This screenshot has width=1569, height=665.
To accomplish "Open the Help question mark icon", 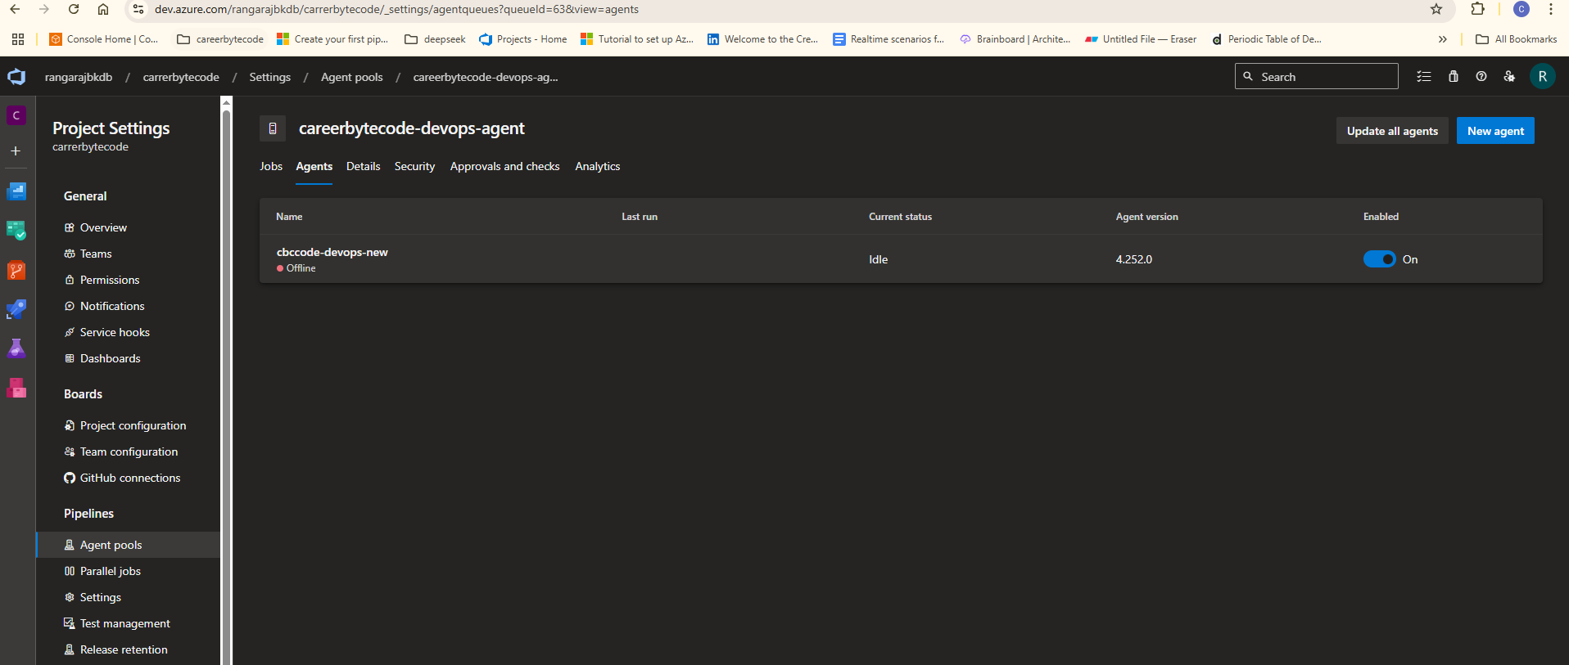I will click(1481, 77).
